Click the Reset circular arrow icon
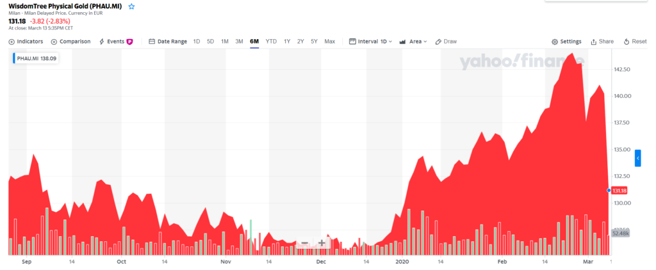The width and height of the screenshot is (656, 270). tap(627, 42)
